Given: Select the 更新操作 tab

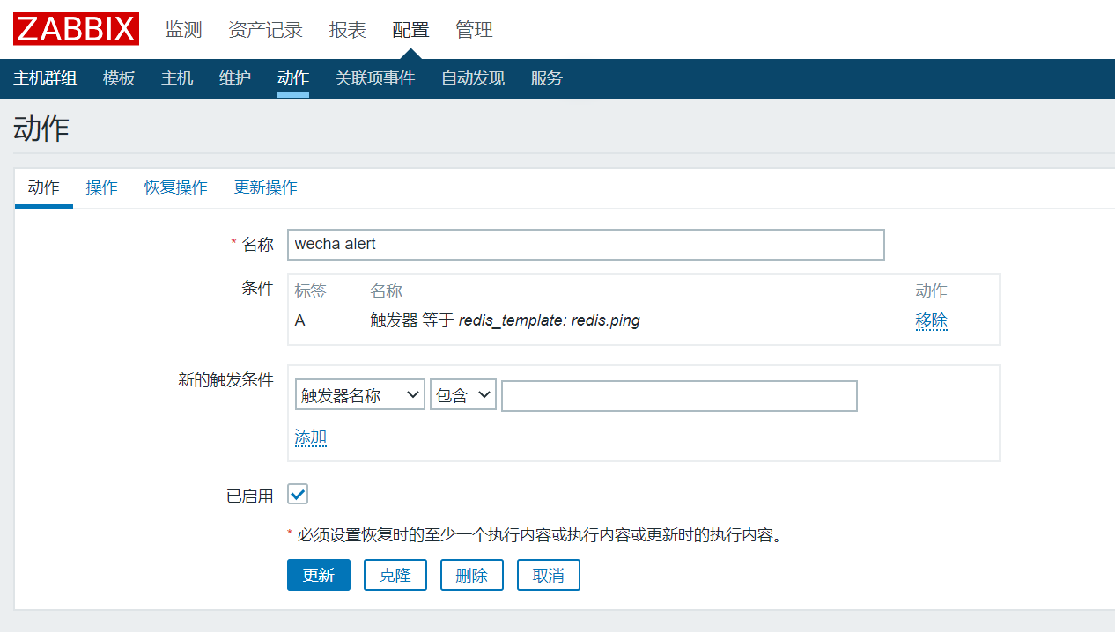Looking at the screenshot, I should [265, 187].
